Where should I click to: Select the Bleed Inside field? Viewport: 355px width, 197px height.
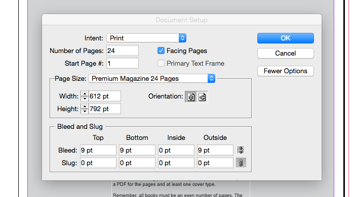(176, 150)
